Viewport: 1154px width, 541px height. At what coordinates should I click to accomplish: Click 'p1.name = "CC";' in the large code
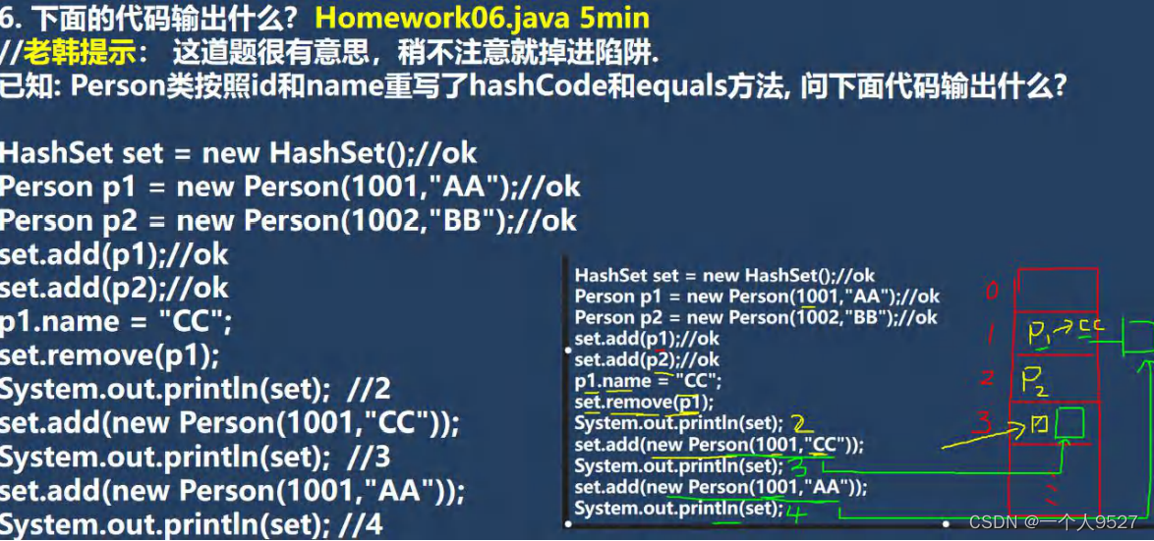click(x=116, y=322)
